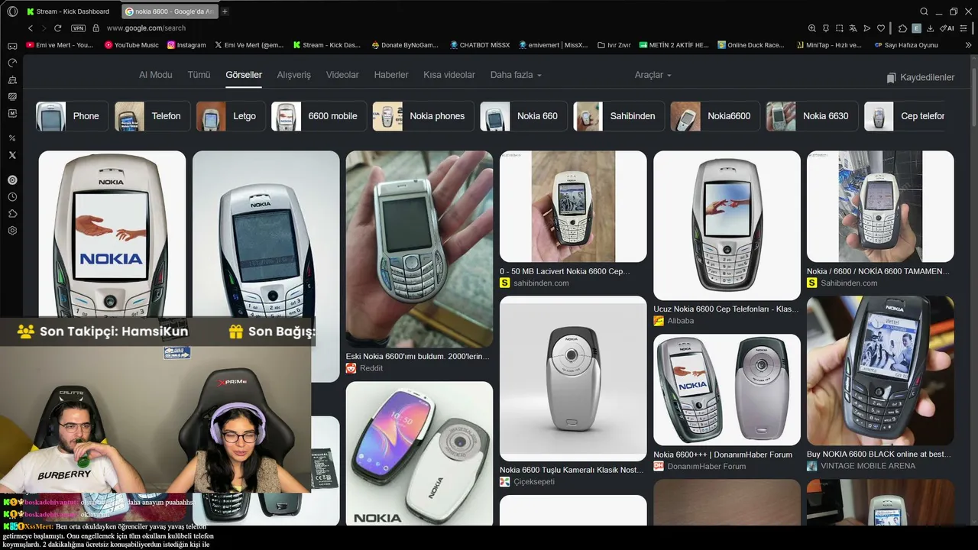This screenshot has height=550, width=978.
Task: Filter images by the Phone chip
Action: 72,116
